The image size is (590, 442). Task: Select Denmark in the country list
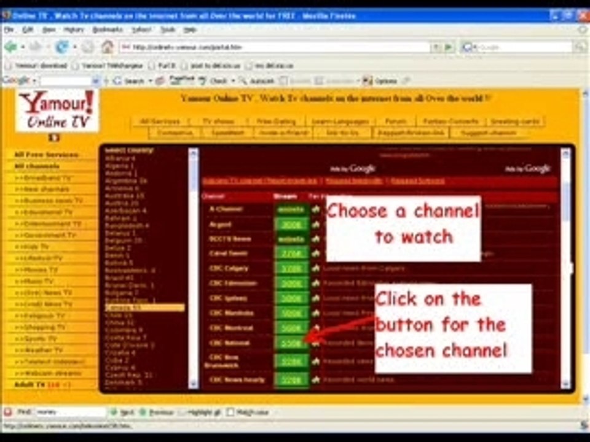click(124, 382)
